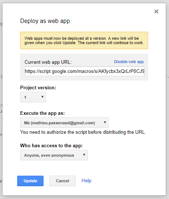Click the Project version label
The width and height of the screenshot is (169, 199).
pyautogui.click(x=38, y=88)
